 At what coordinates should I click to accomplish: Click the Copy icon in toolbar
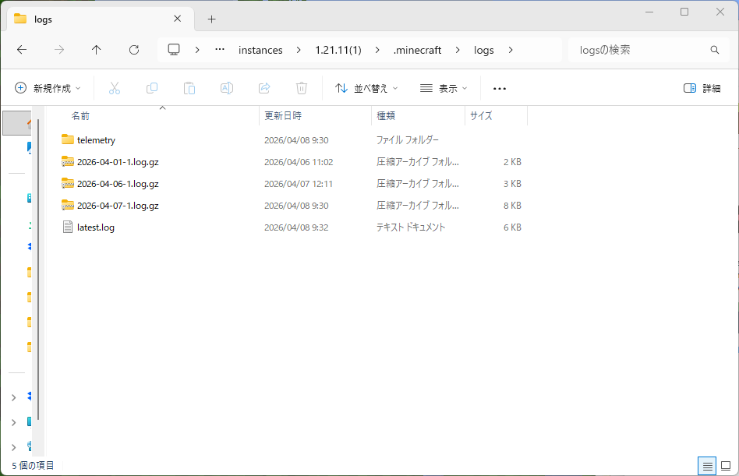tap(152, 88)
